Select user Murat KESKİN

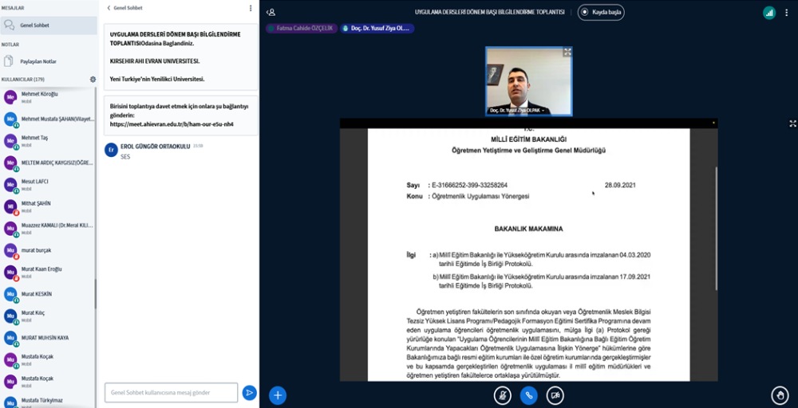49,294
